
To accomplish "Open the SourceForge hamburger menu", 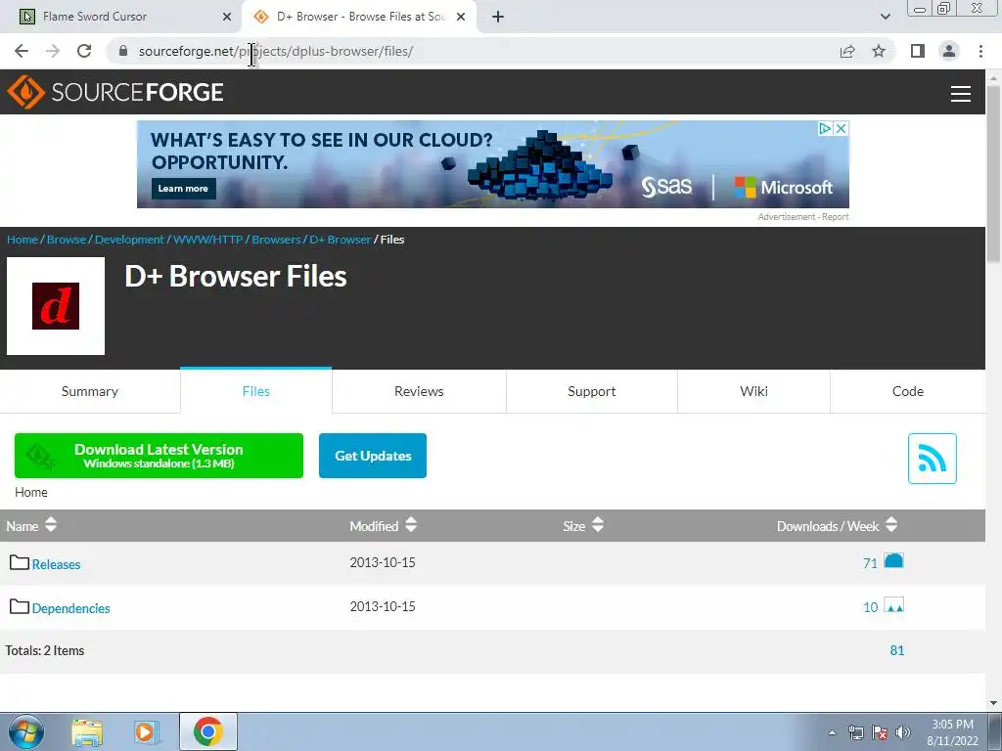I will 961,93.
